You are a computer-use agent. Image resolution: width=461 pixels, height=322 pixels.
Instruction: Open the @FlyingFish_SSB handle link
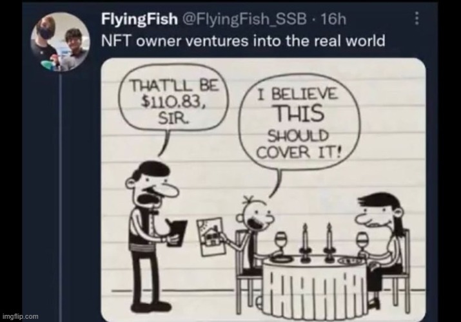[x=244, y=19]
